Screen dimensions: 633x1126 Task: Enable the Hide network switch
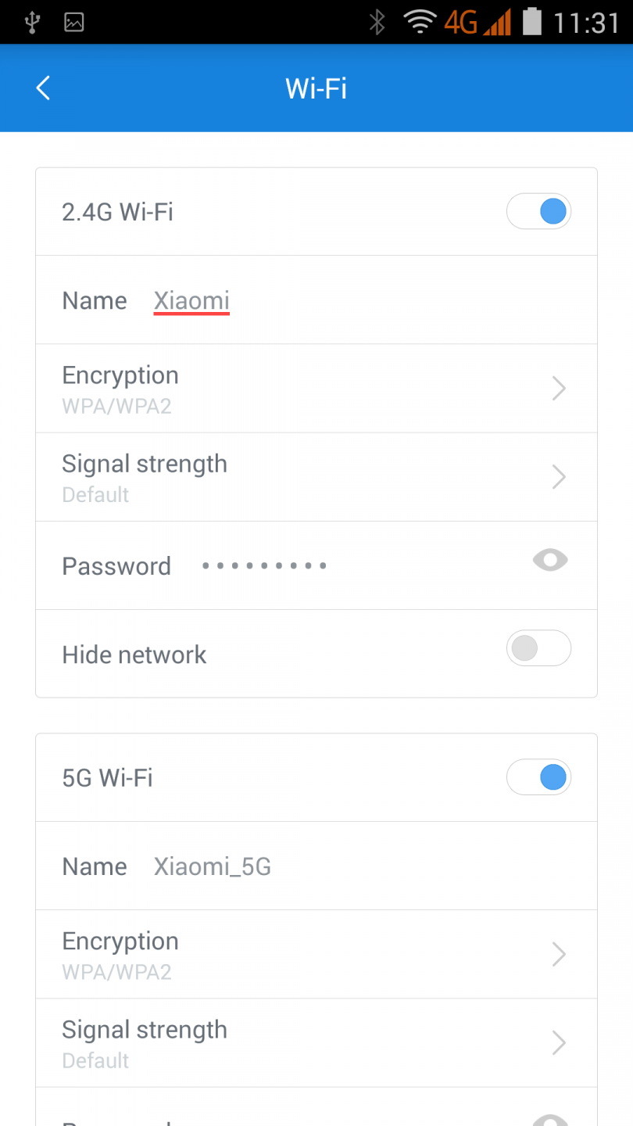point(539,648)
